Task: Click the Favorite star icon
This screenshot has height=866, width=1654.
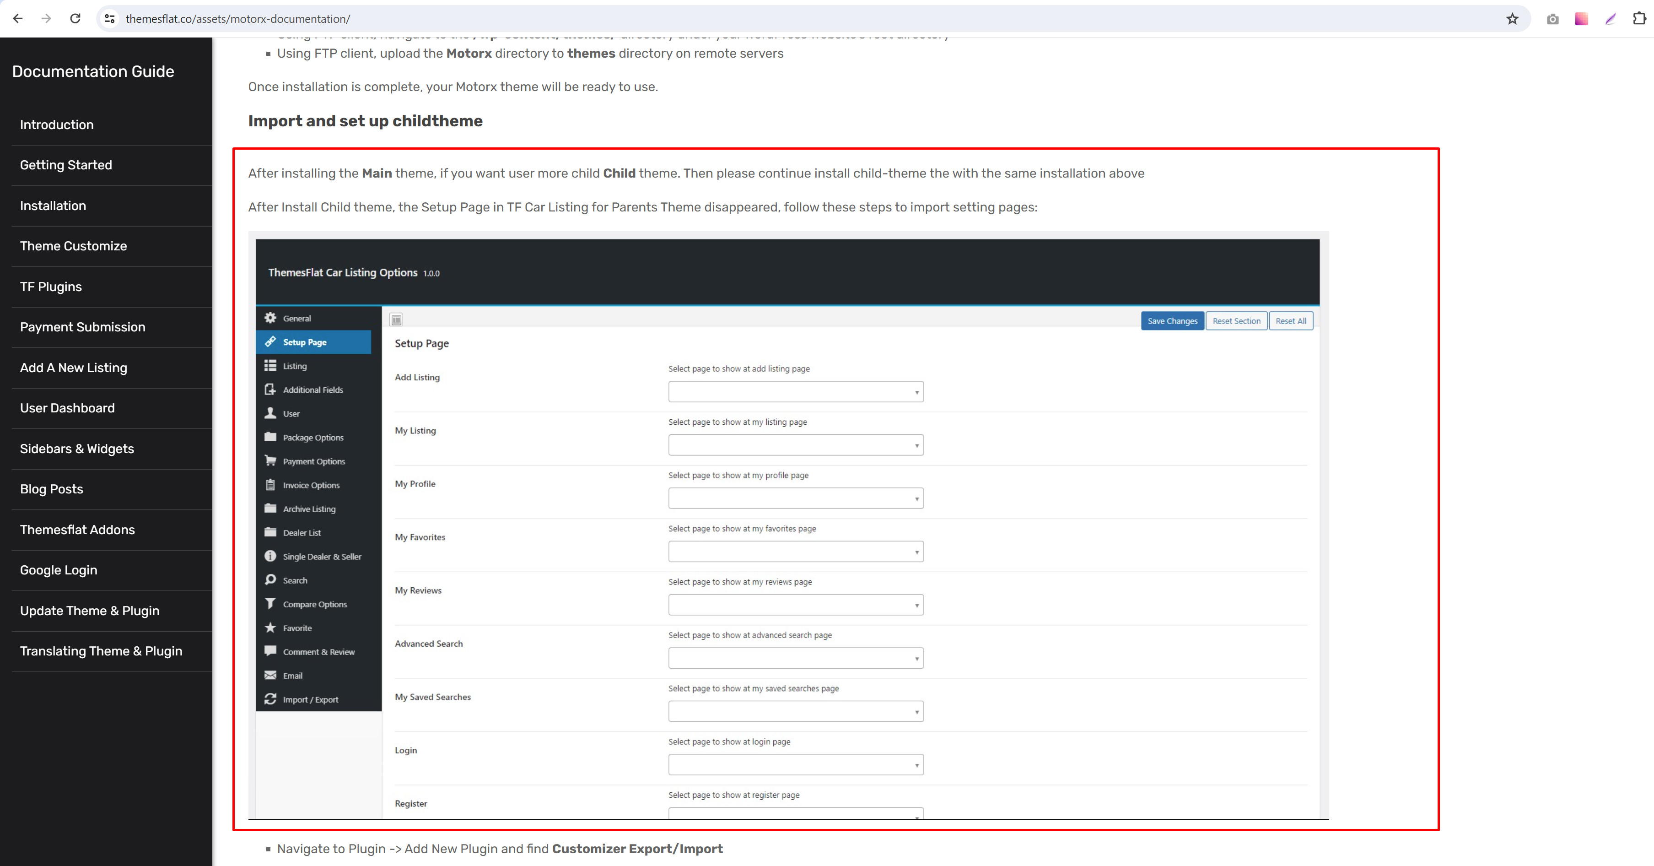Action: click(x=270, y=628)
